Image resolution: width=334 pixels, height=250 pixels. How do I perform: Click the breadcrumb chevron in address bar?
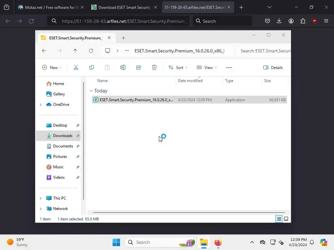pyautogui.click(x=117, y=50)
